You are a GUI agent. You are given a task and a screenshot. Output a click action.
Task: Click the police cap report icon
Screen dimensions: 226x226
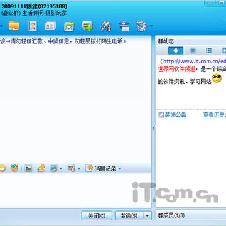pos(124,26)
